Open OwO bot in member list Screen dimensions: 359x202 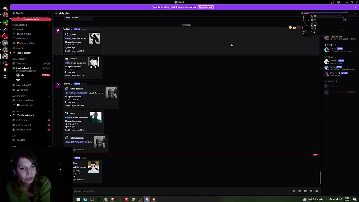point(339,68)
